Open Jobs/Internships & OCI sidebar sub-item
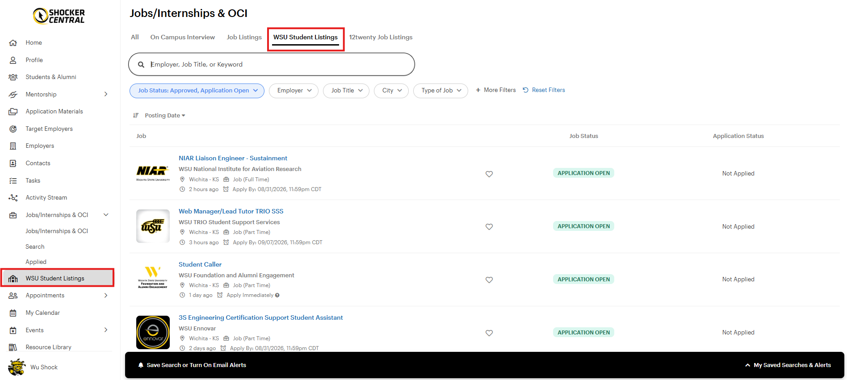Image resolution: width=847 pixels, height=380 pixels. [57, 231]
